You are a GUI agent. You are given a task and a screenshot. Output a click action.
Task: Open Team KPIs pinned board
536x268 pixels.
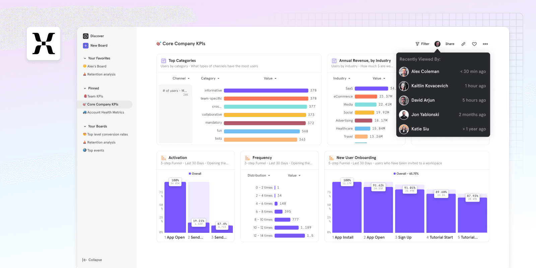pos(93,96)
